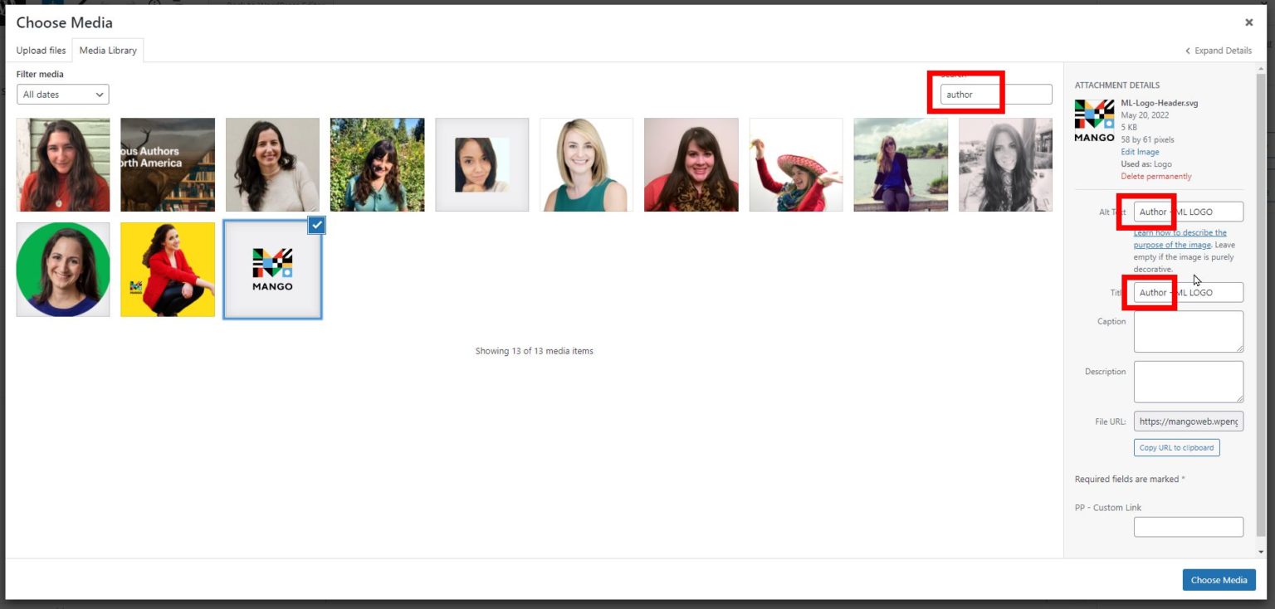Image resolution: width=1275 pixels, height=609 pixels.
Task: Copy URL to clipboard
Action: (x=1176, y=448)
